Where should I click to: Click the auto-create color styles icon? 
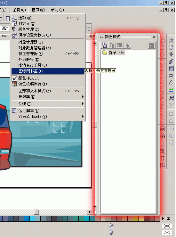point(127,45)
